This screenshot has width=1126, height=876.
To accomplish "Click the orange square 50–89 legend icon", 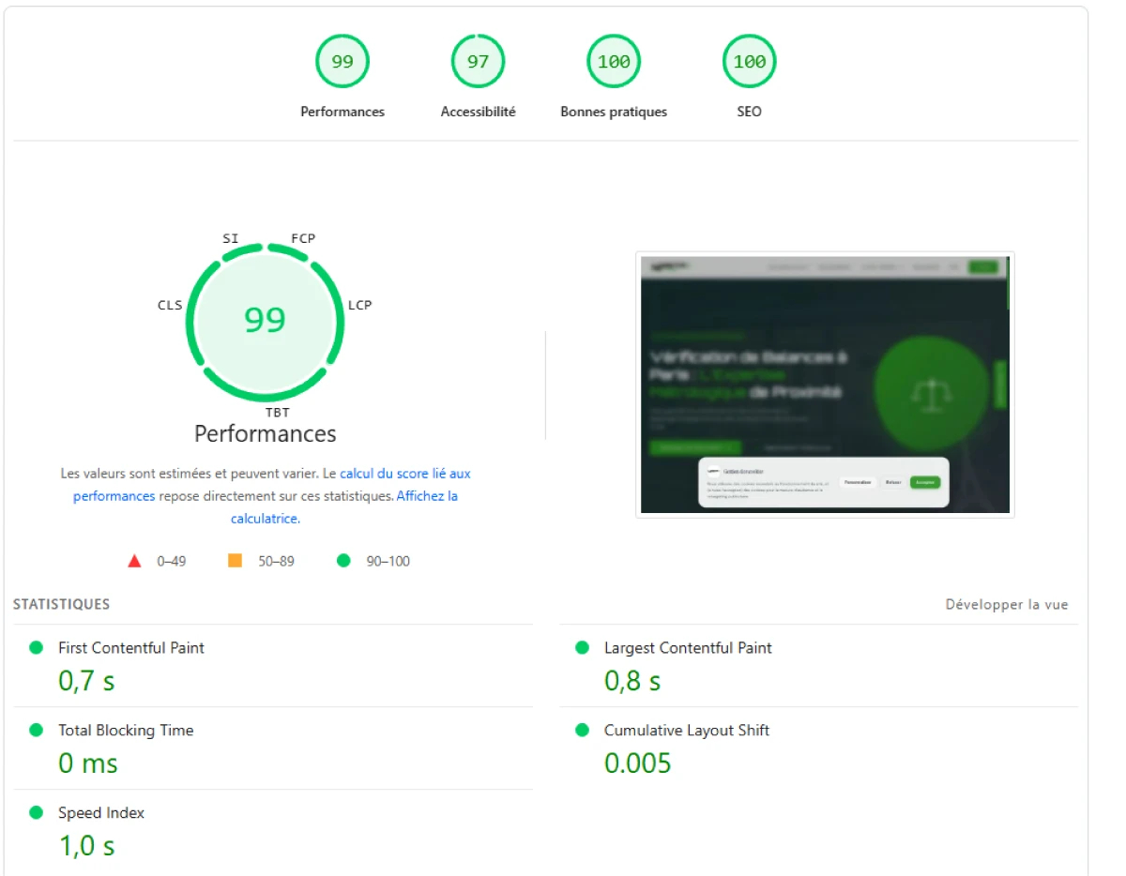I will coord(236,561).
